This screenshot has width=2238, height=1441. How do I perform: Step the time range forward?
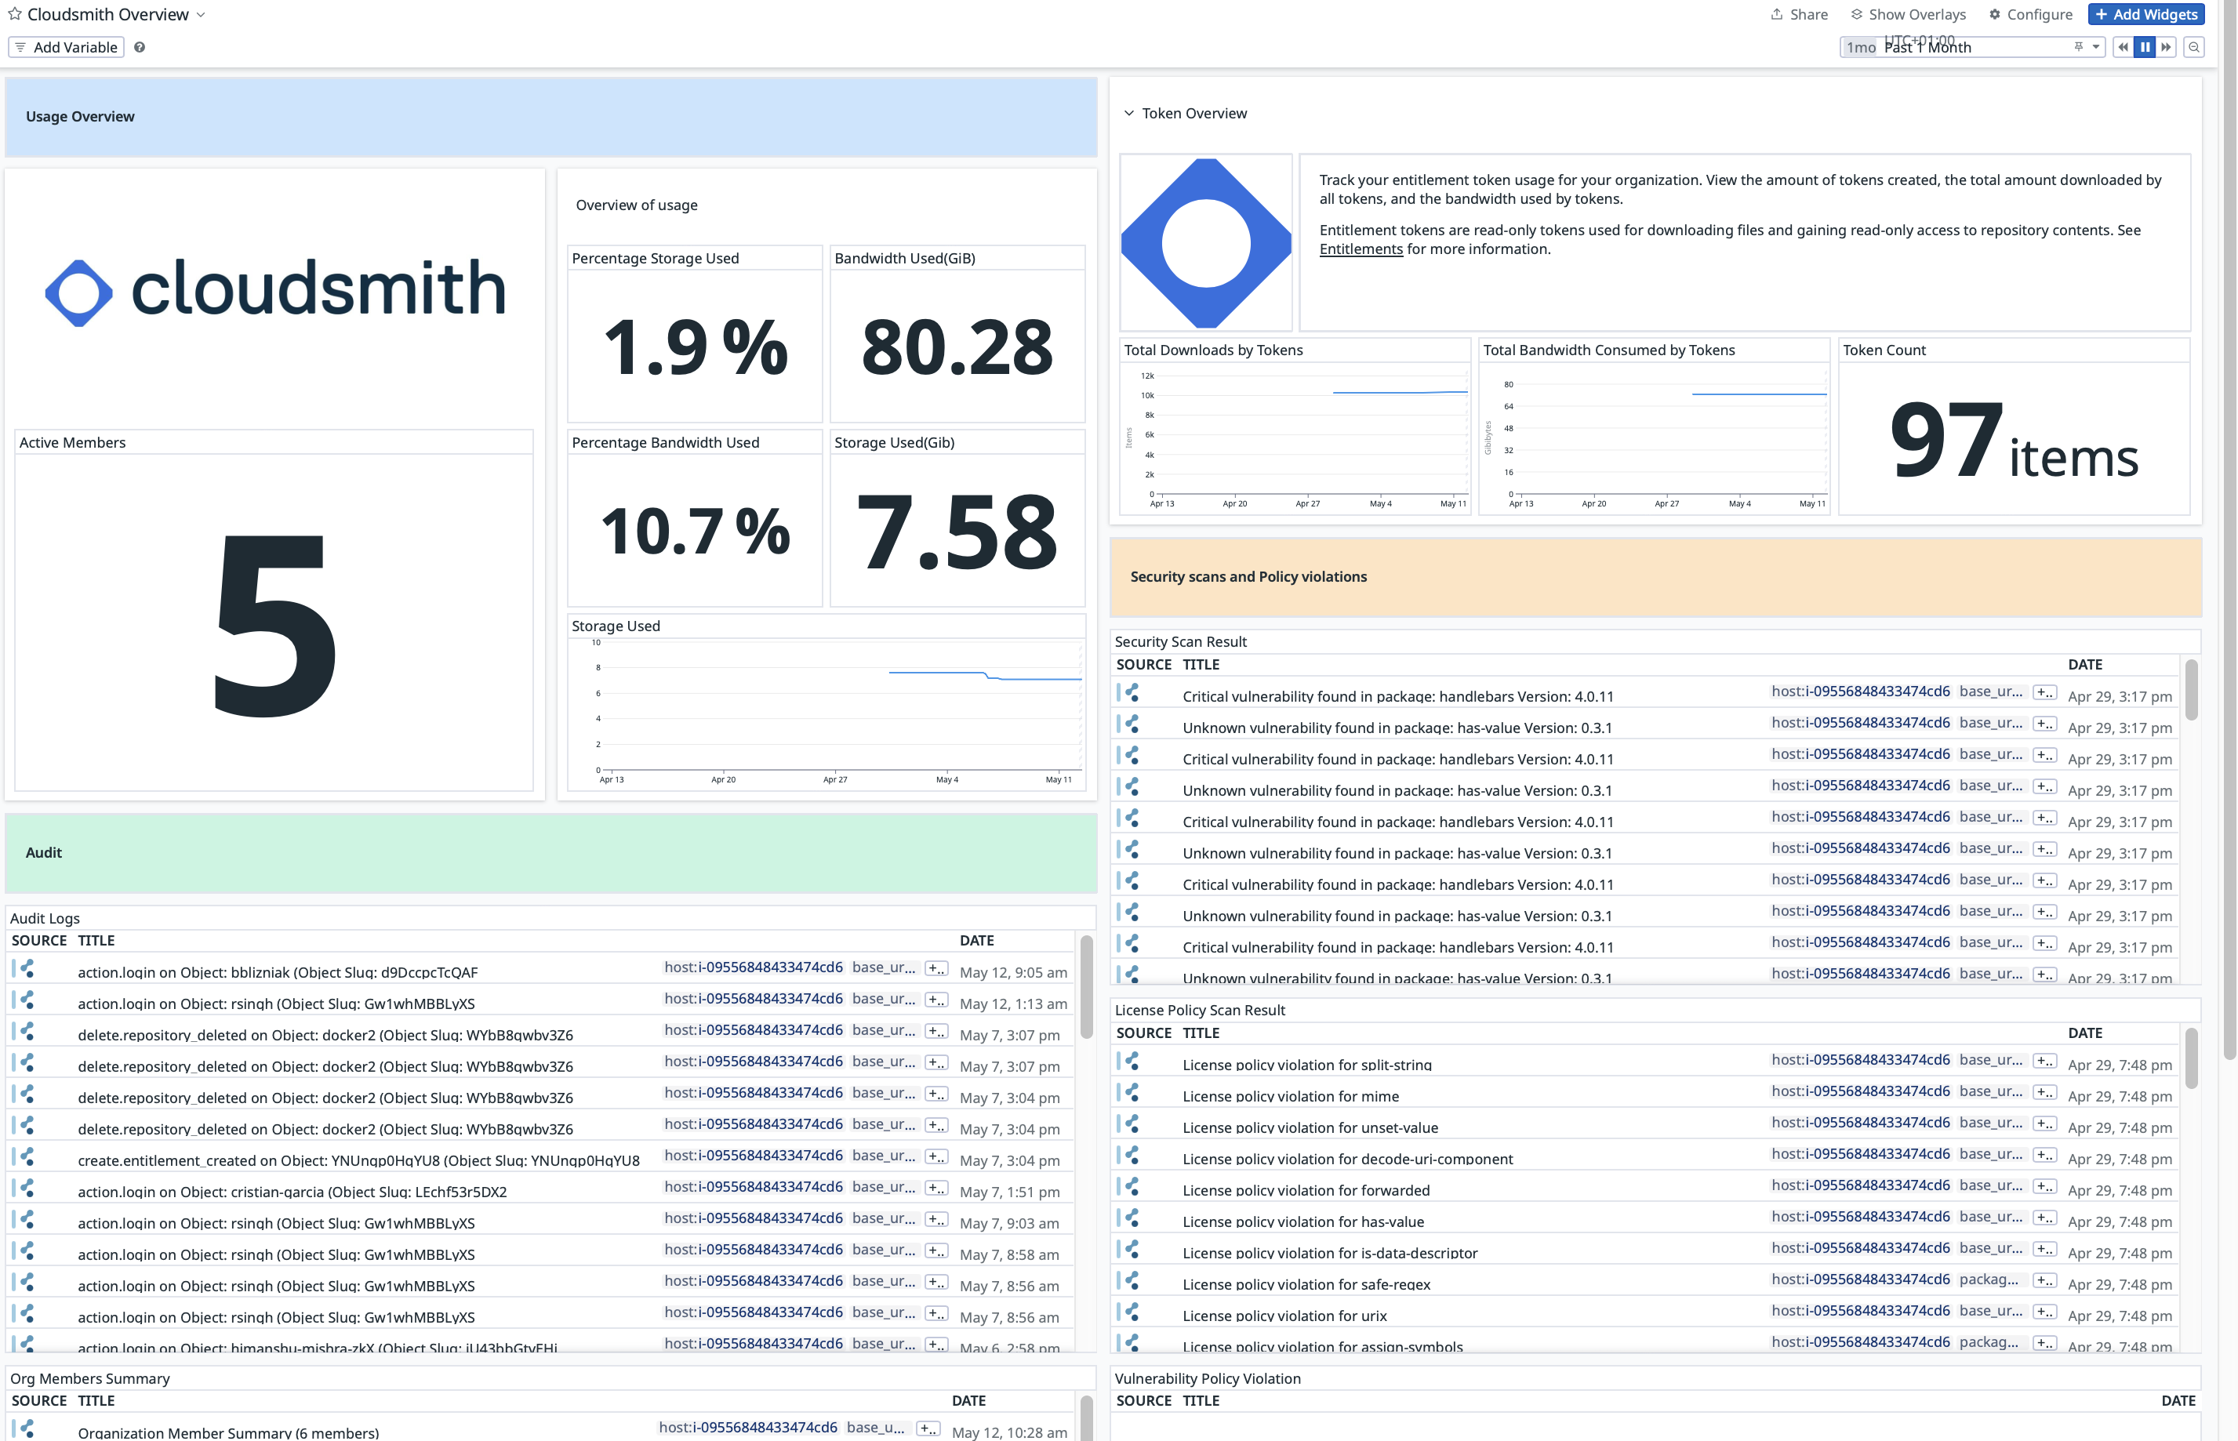pos(2166,47)
